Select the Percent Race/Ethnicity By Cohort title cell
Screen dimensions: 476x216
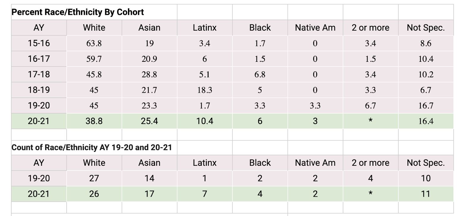94,12
